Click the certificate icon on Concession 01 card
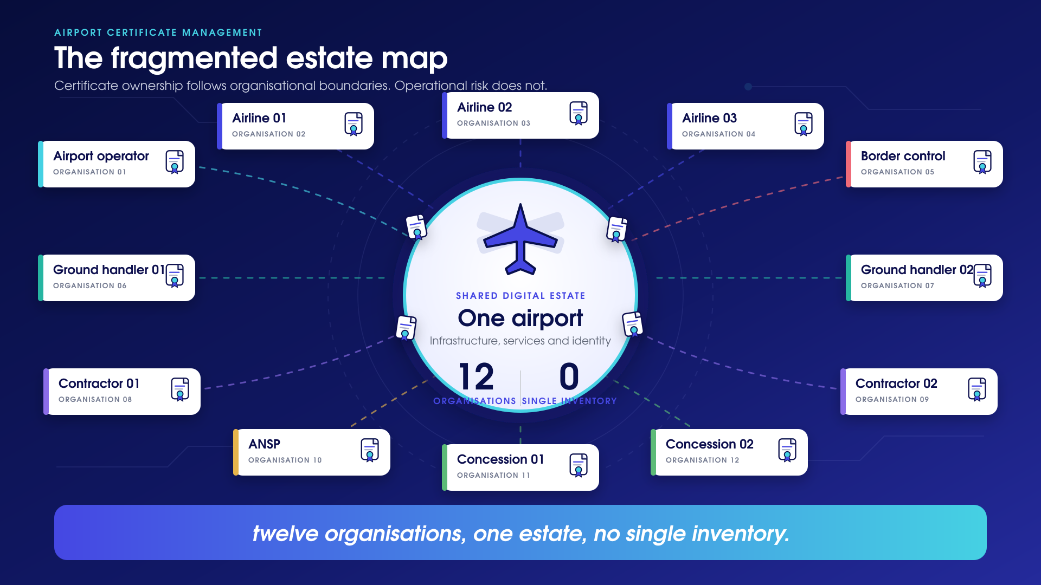Screen dimensions: 1041x585 [579, 465]
